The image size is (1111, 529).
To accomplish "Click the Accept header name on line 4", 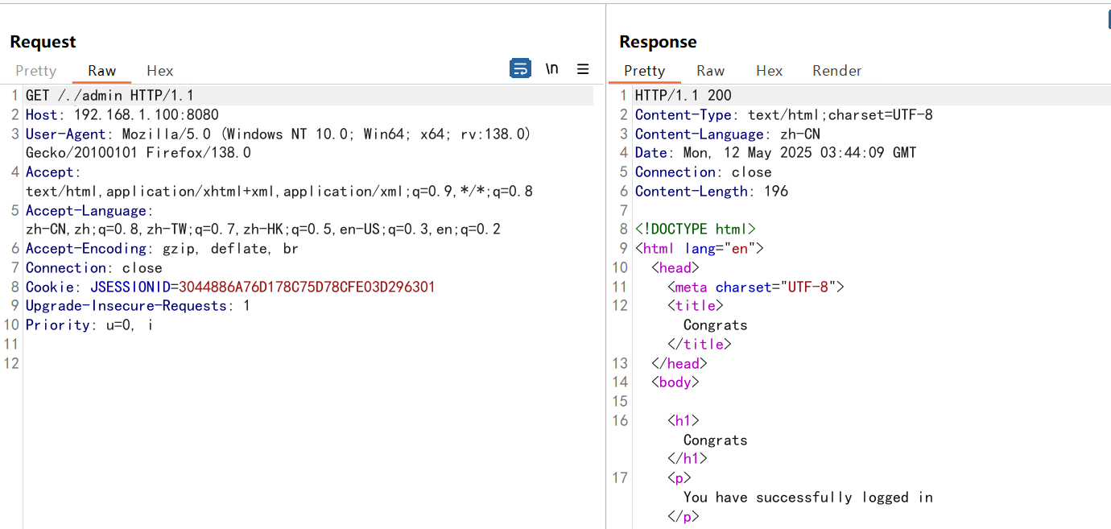I will point(50,172).
